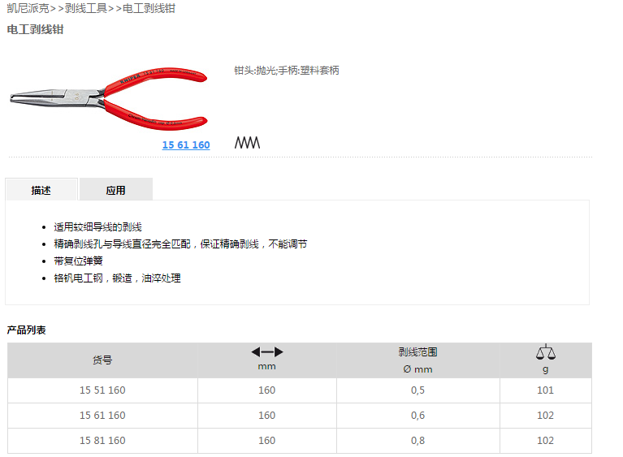Click the 剥线工具 breadcrumb

[86, 8]
